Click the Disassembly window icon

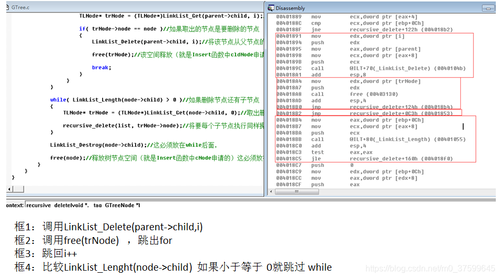pyautogui.click(x=271, y=8)
